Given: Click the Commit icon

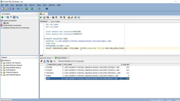Looking at the screenshot, I should tap(61, 17).
